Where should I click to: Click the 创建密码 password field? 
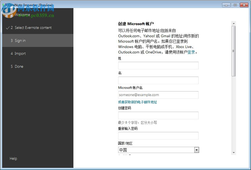click(x=158, y=115)
